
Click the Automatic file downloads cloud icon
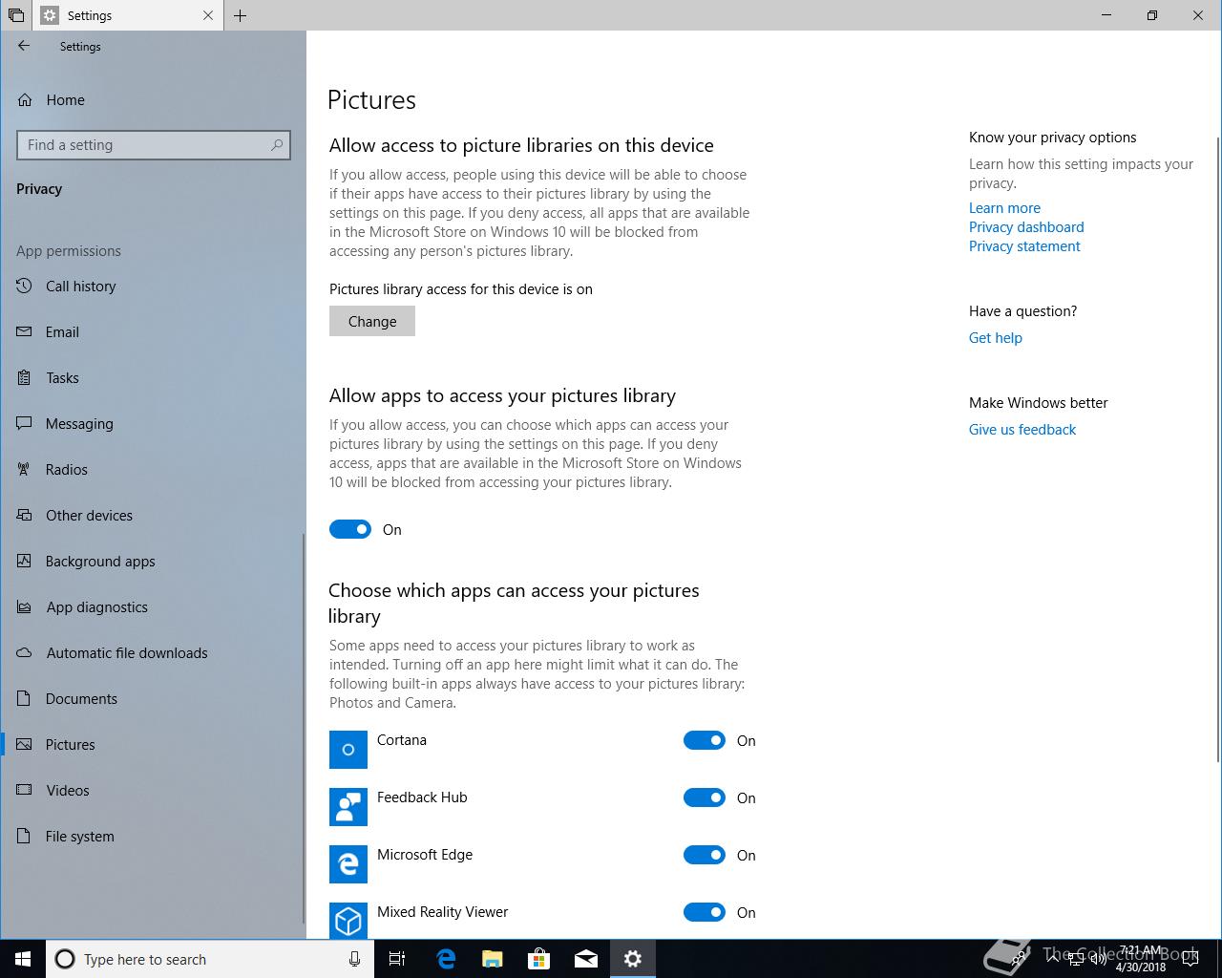[x=25, y=653]
